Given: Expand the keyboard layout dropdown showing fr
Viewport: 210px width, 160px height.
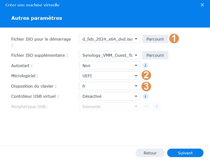Looking at the screenshot, I should (x=109, y=86).
